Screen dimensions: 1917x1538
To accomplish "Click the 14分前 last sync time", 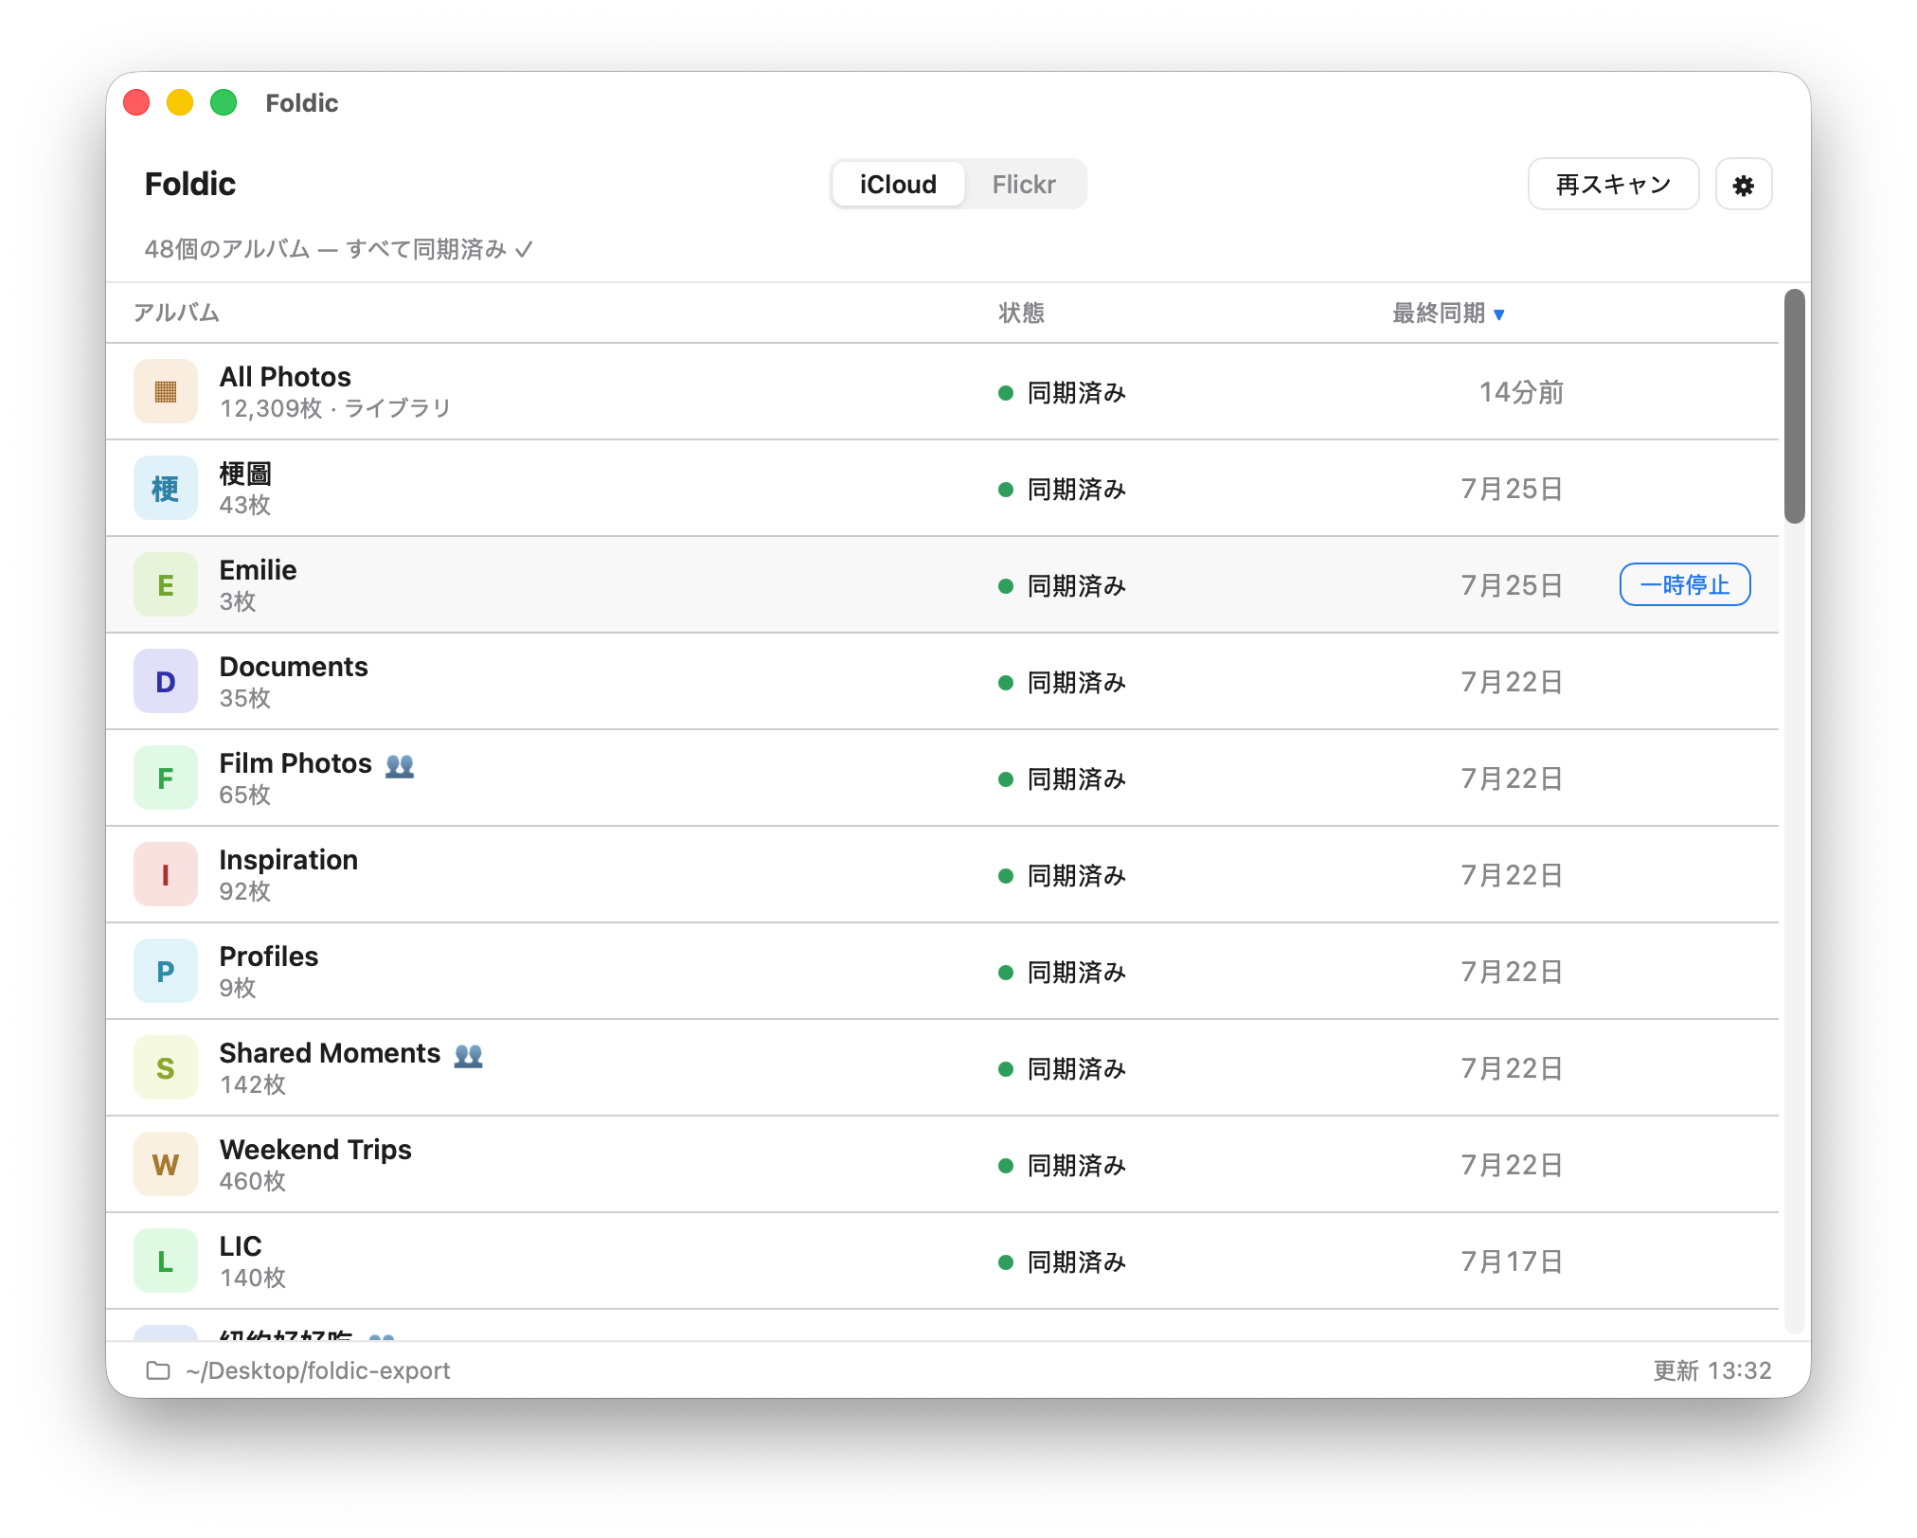I will (1521, 392).
